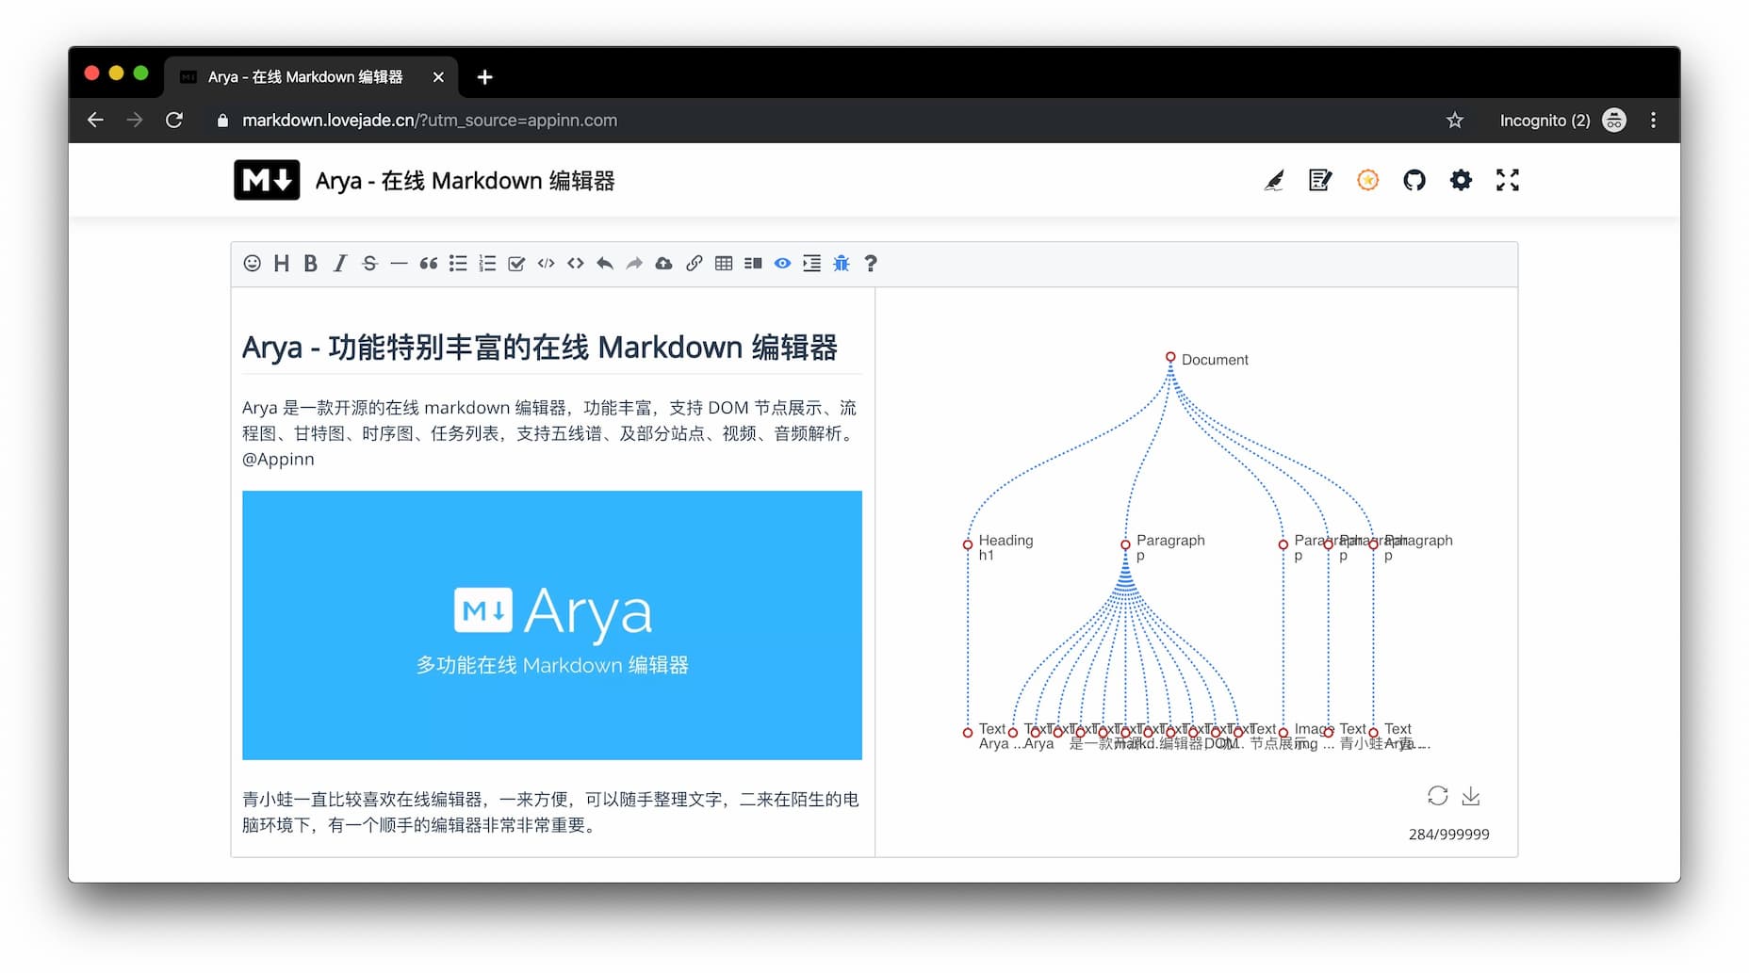Redo the last edit

point(634,264)
